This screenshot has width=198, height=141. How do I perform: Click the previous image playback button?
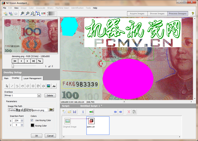coord(21,61)
